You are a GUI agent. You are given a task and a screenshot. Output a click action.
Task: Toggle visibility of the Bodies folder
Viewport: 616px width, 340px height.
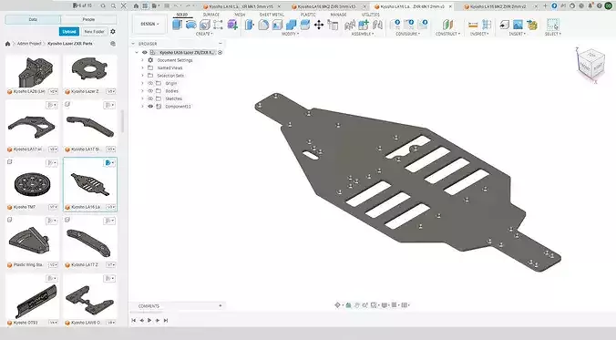coord(150,91)
